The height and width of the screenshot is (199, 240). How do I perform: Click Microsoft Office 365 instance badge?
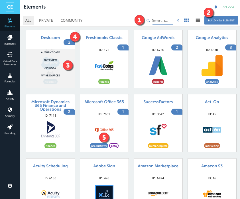tap(123, 111)
